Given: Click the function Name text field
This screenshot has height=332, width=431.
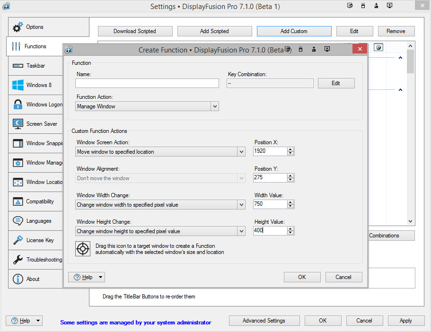Looking at the screenshot, I should [147, 83].
